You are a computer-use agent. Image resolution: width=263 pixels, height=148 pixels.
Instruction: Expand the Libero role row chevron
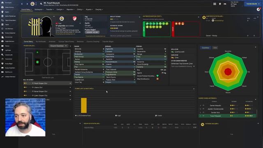(70, 87)
